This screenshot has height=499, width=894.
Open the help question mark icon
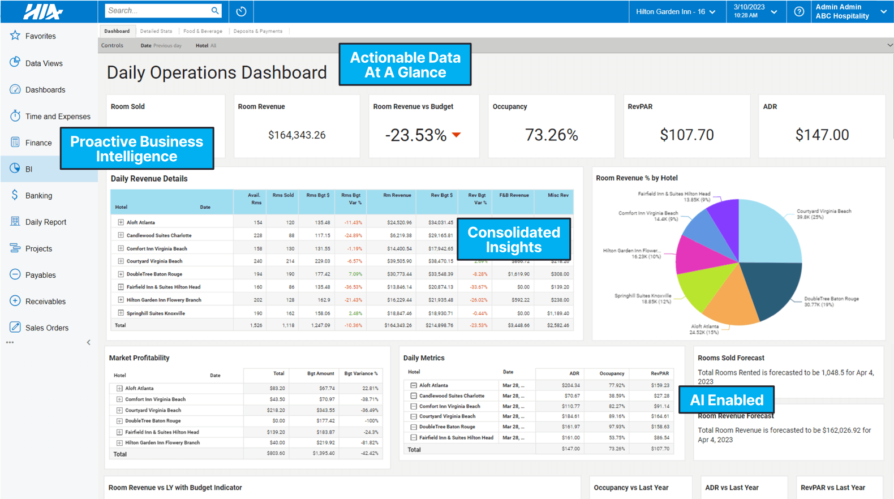799,11
